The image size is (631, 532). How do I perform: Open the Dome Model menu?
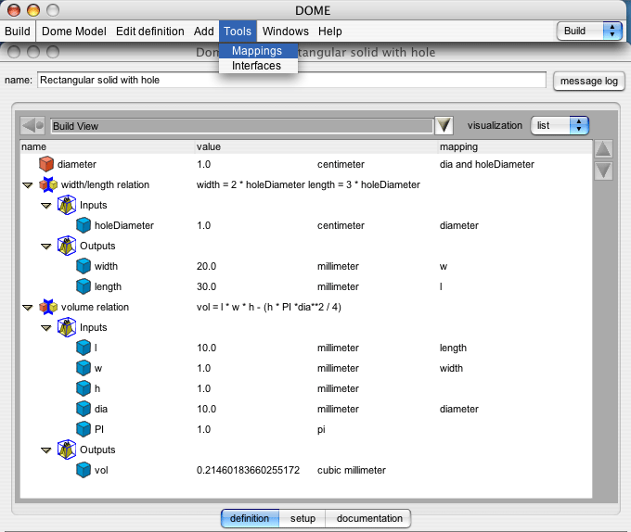pos(74,32)
